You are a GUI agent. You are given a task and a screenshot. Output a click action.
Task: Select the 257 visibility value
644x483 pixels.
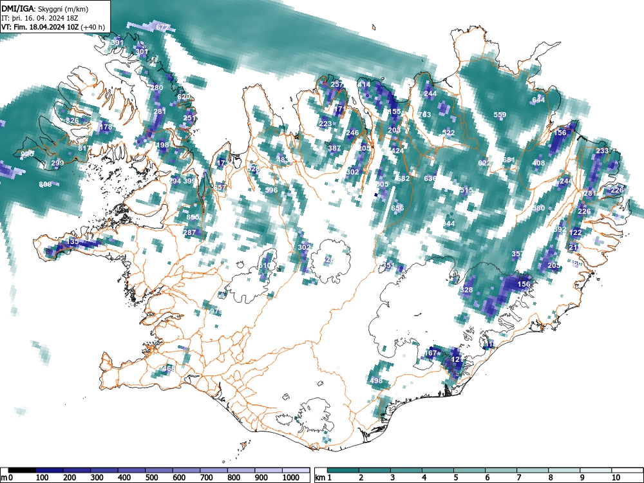click(x=337, y=84)
